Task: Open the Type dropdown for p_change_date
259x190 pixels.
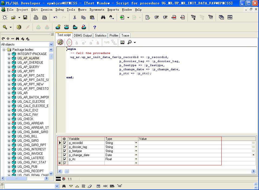Action: click(136, 155)
